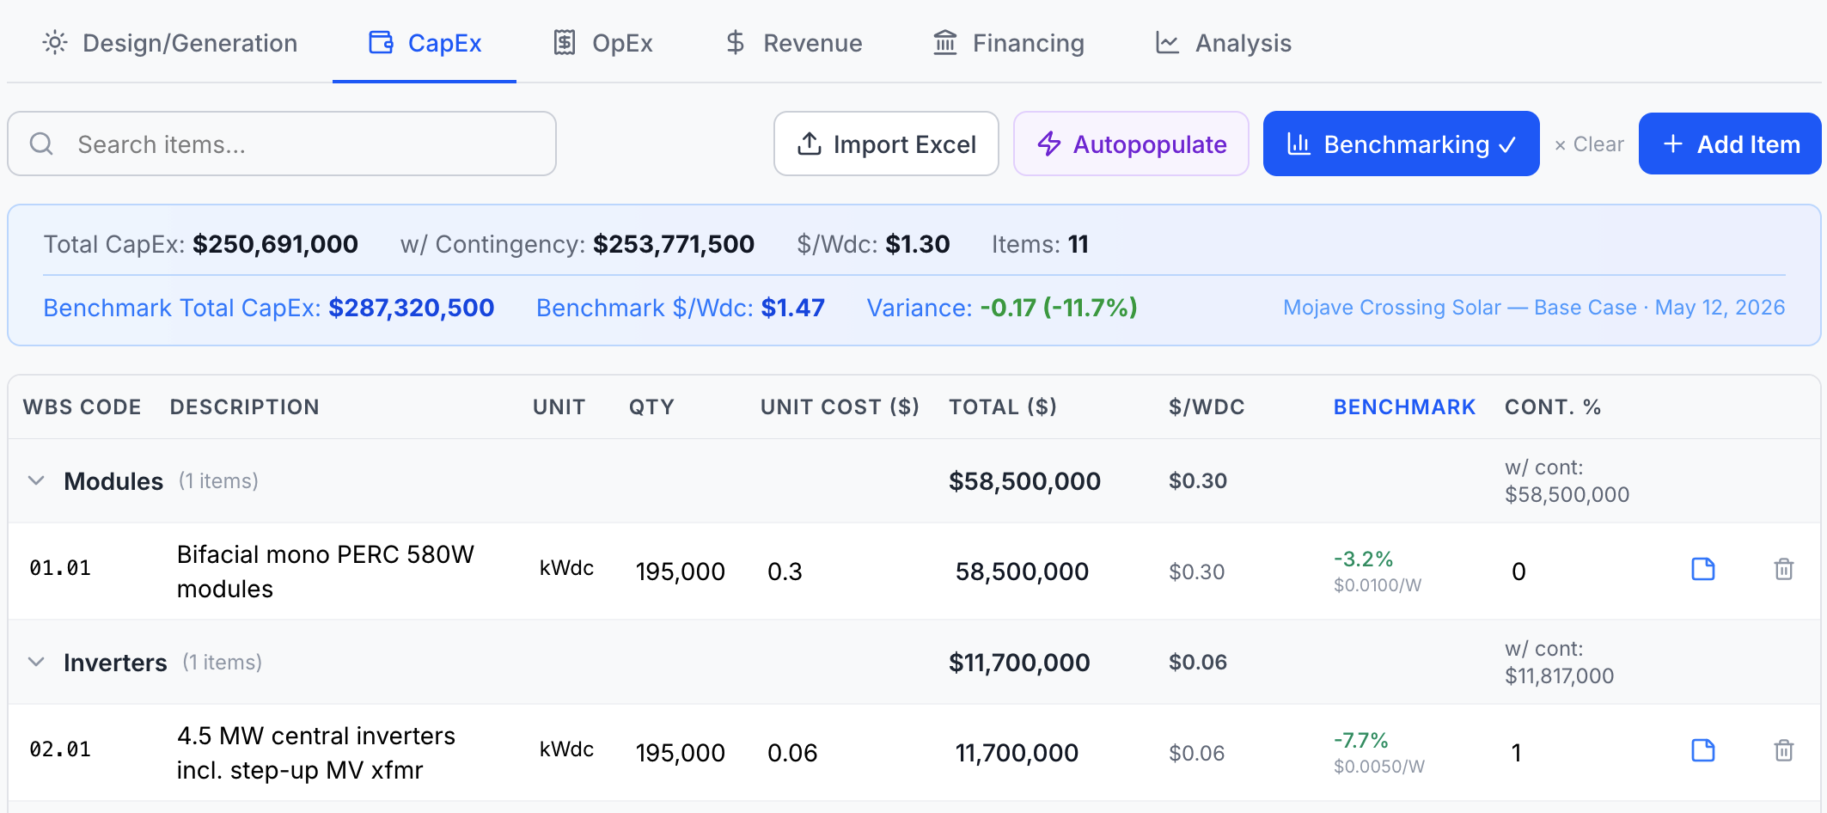This screenshot has width=1827, height=813.
Task: Click the UNIT COST ($) column header
Action: click(x=840, y=406)
